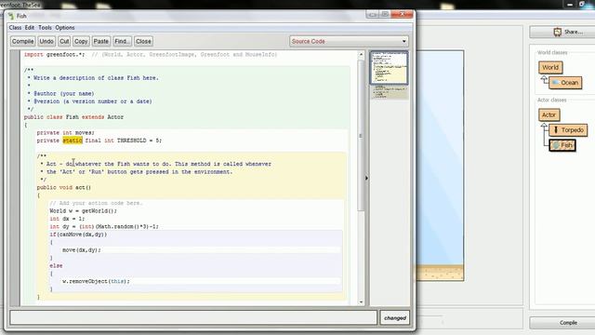Click the Paste toolbar button
This screenshot has height=335, width=595.
[x=101, y=41]
